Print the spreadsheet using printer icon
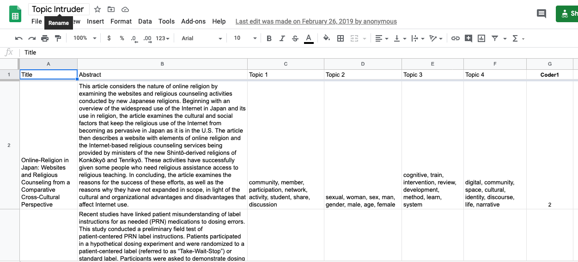 pyautogui.click(x=45, y=38)
